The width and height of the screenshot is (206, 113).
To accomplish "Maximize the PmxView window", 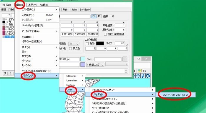I will 139,59.
